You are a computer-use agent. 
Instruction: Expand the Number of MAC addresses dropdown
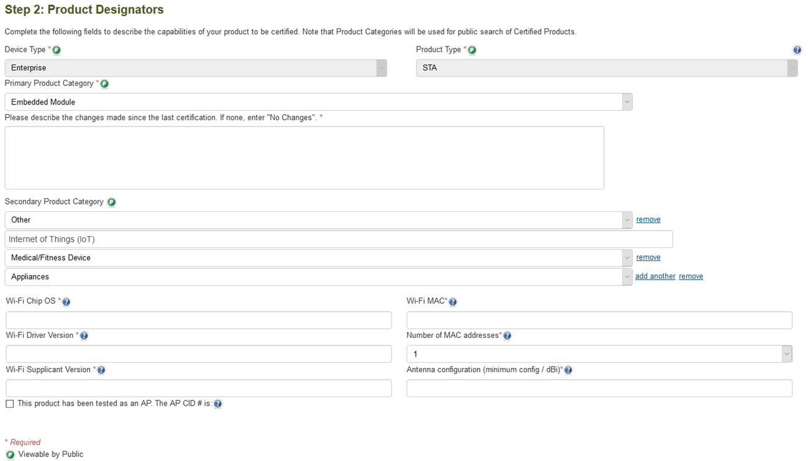599,354
